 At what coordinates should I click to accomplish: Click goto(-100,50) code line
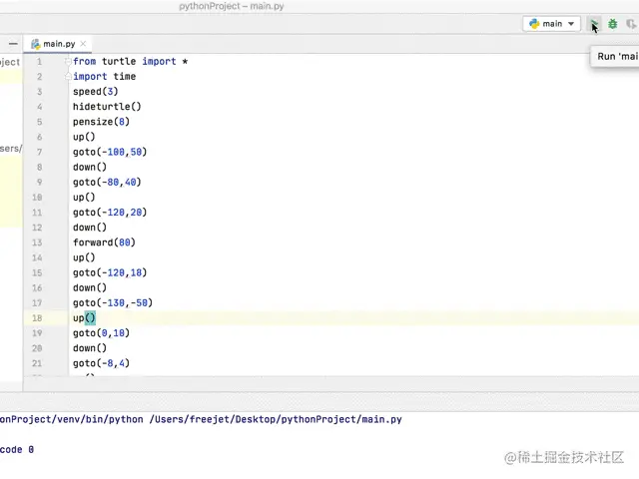110,152
